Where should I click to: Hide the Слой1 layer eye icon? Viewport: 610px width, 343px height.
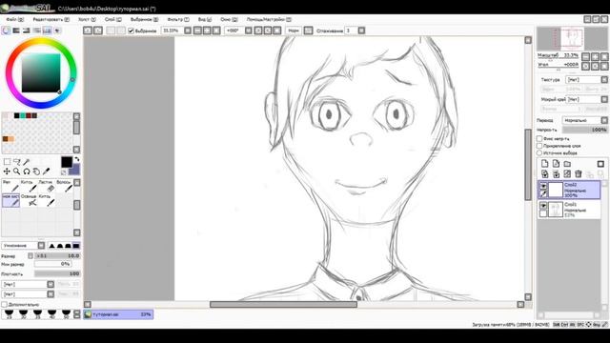point(543,206)
